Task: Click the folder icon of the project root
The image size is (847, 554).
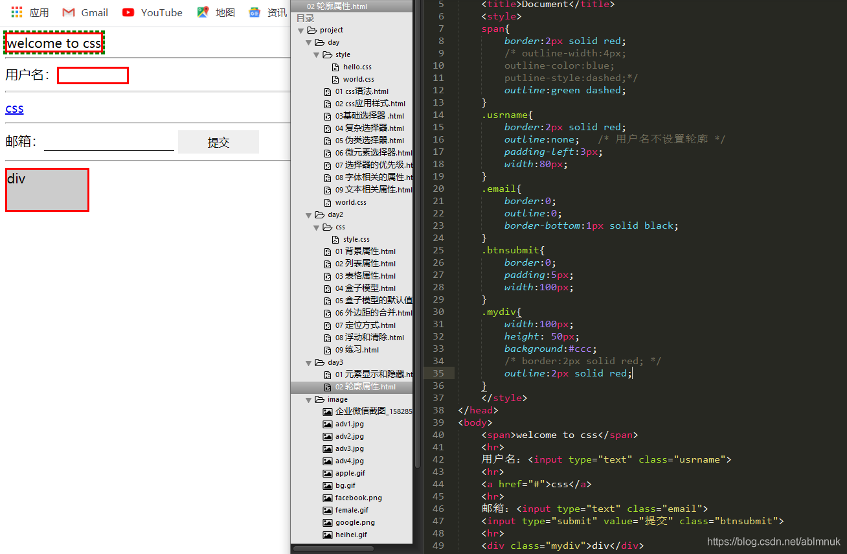Action: (311, 30)
